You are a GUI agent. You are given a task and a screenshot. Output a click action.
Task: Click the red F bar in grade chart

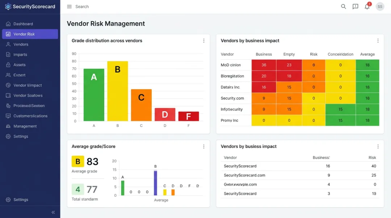(x=189, y=116)
